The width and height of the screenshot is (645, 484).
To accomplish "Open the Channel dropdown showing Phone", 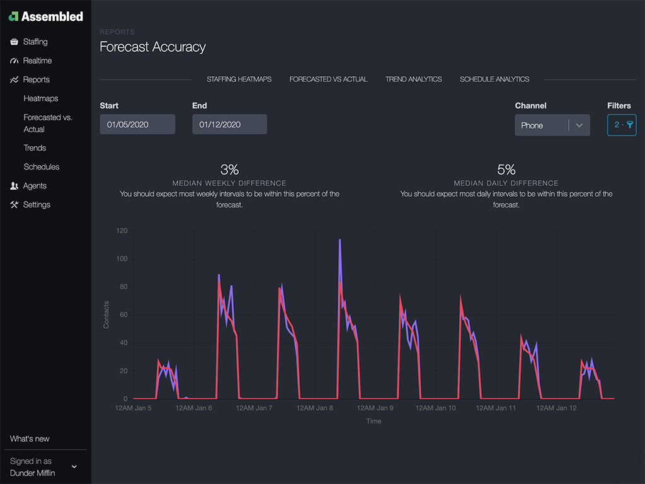I will (x=542, y=125).
